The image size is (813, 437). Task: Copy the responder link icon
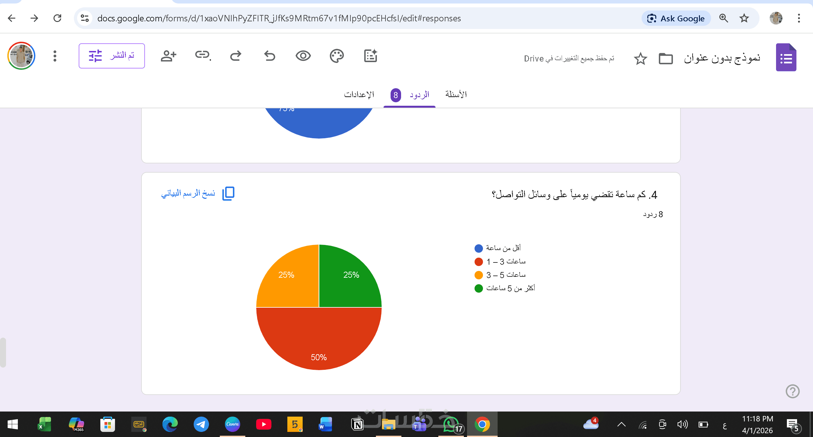(x=203, y=55)
